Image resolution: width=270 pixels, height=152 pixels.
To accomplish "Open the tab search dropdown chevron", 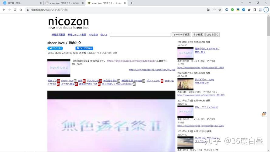I will [241, 3].
